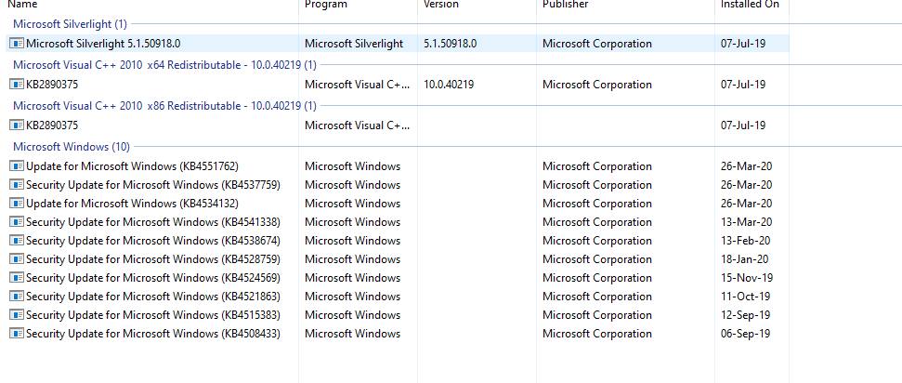Sort by the Installed On column header
The width and height of the screenshot is (902, 383).
[750, 4]
